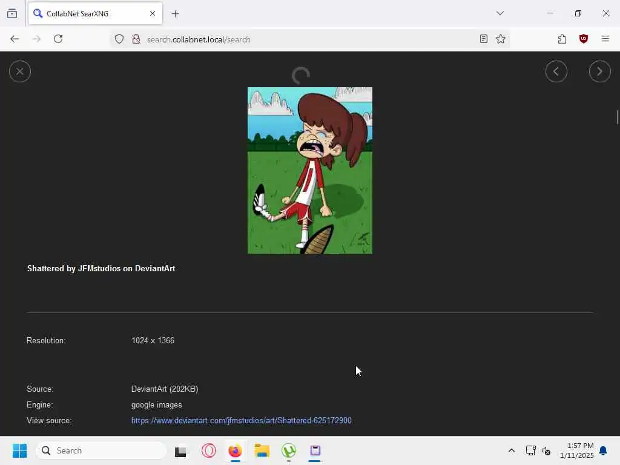Image resolution: width=620 pixels, height=465 pixels.
Task: Reload the current page
Action: 58,39
